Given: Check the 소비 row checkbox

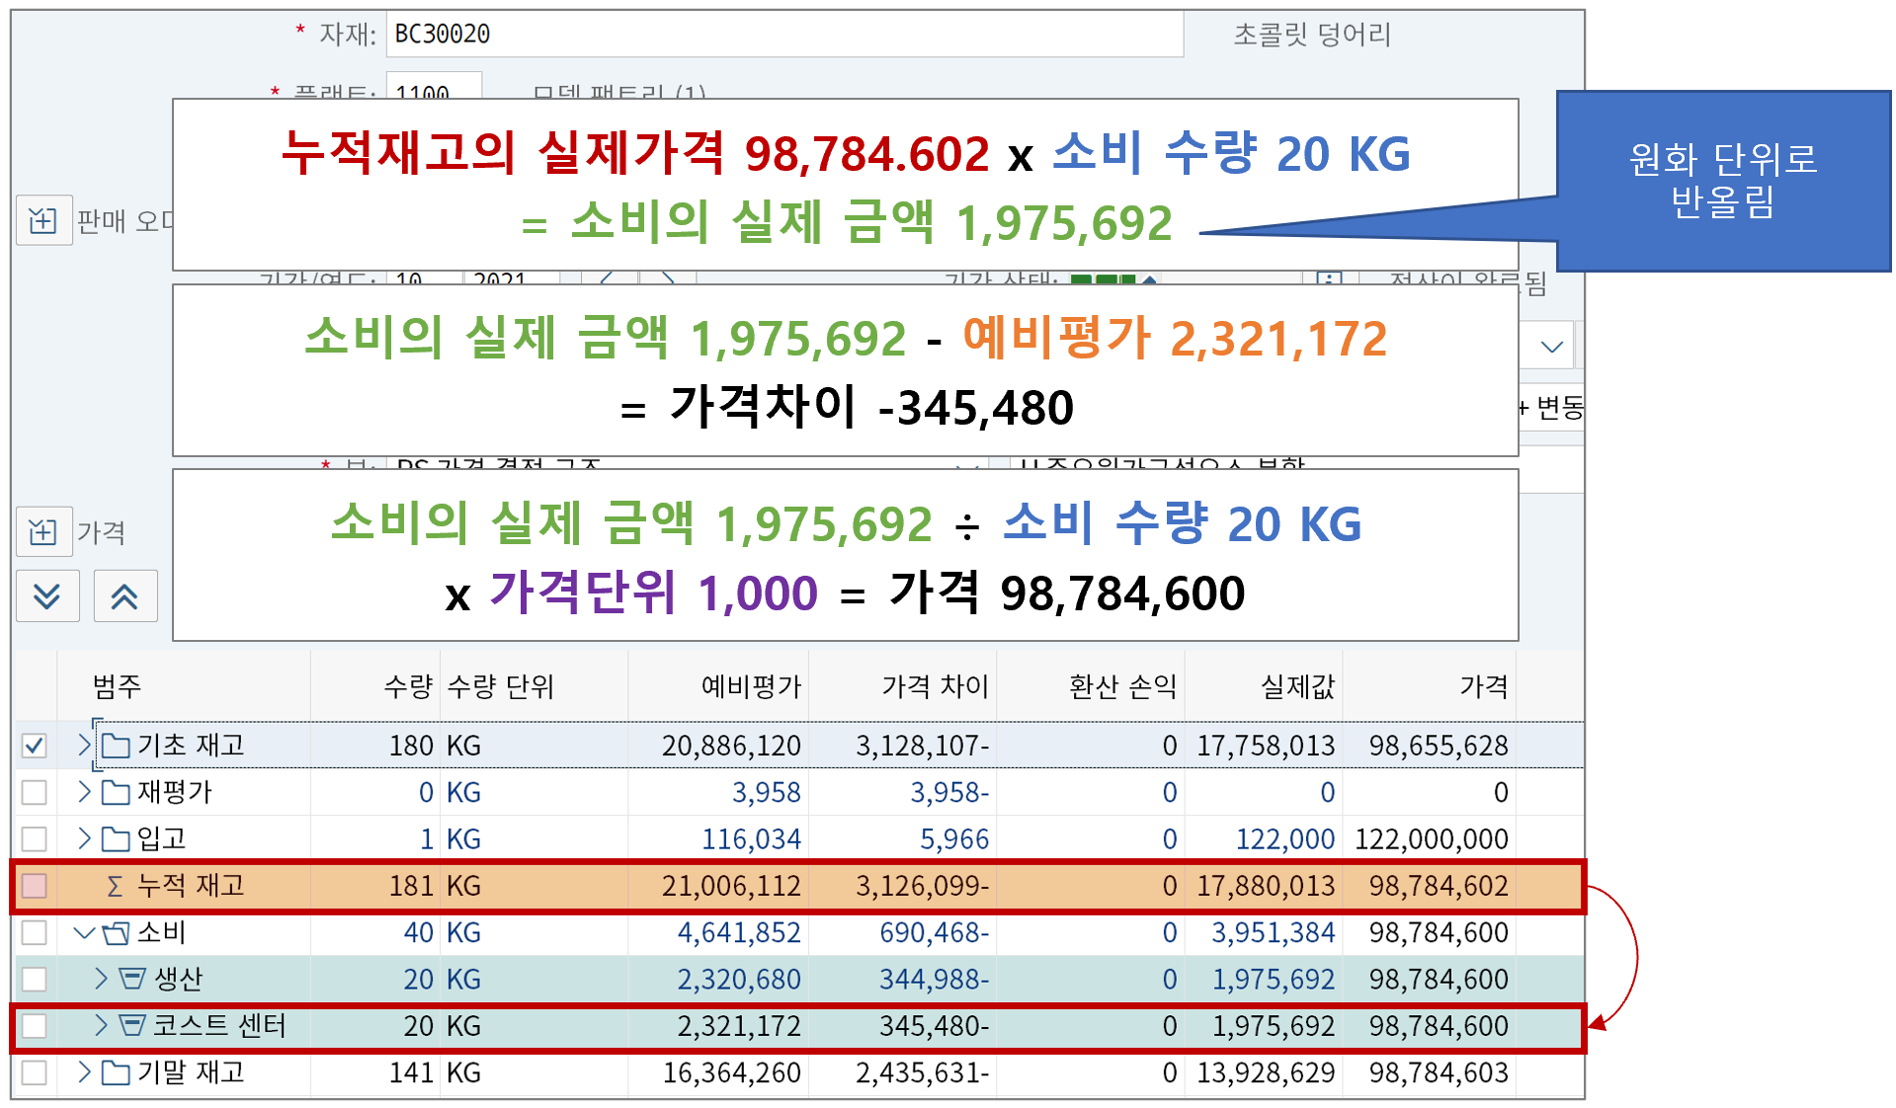Looking at the screenshot, I should 35,932.
